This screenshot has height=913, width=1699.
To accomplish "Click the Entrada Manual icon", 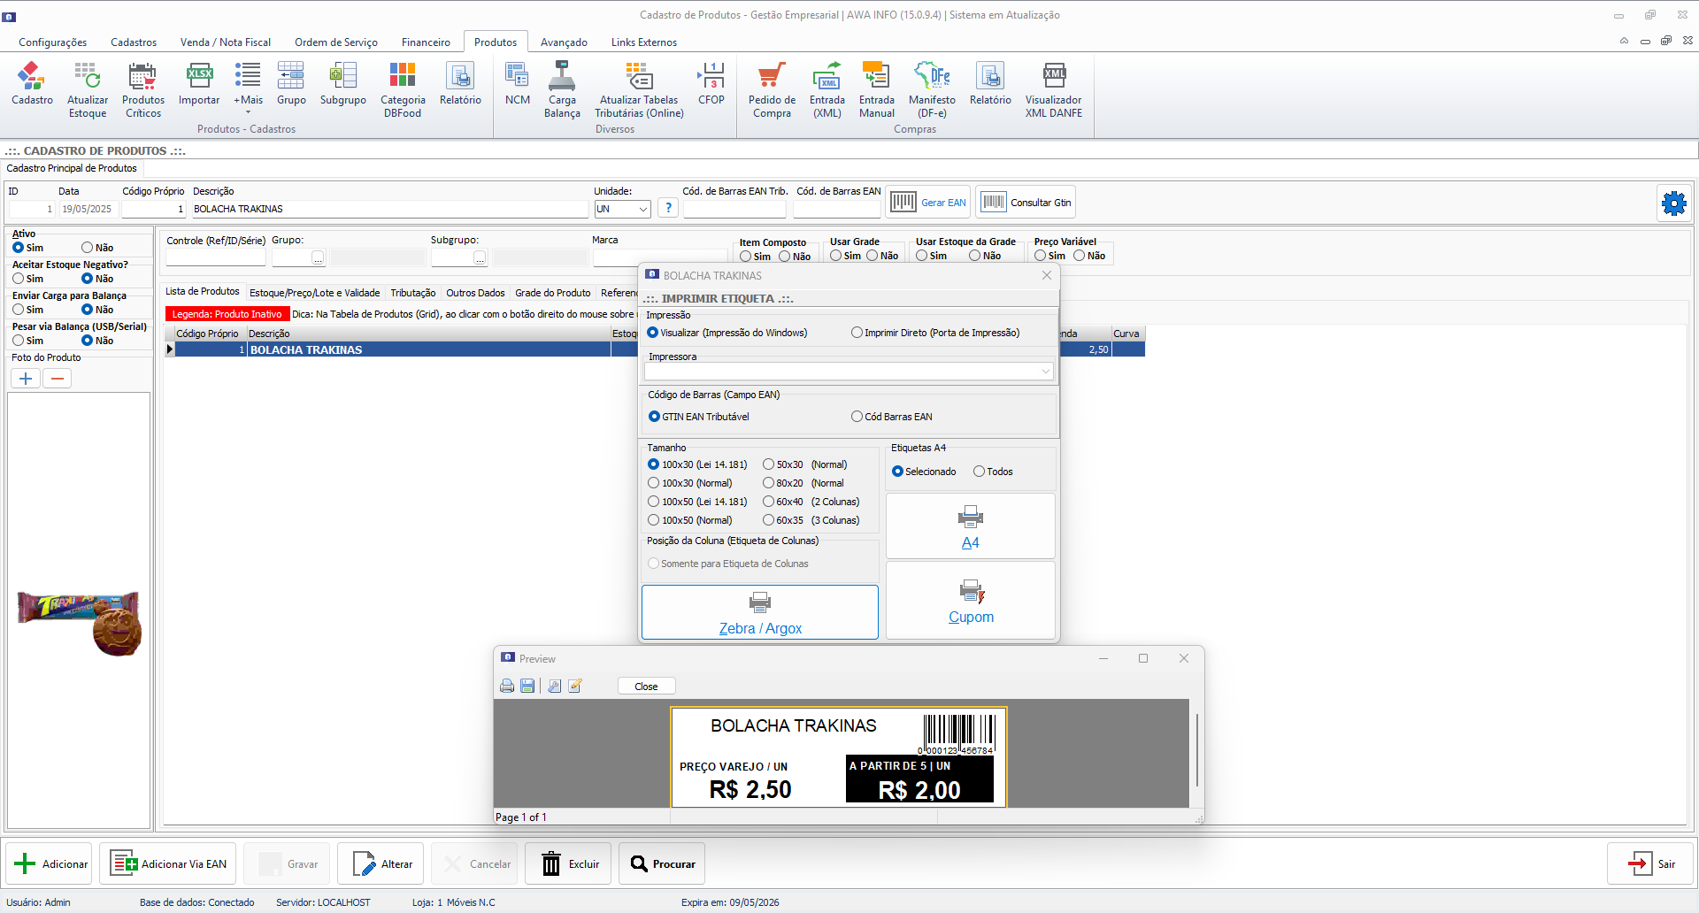I will 877,90.
